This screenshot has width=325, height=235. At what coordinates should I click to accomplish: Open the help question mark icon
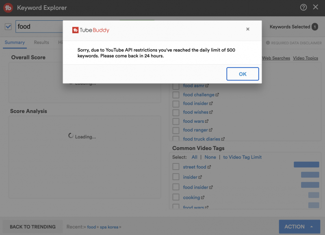pyautogui.click(x=303, y=7)
